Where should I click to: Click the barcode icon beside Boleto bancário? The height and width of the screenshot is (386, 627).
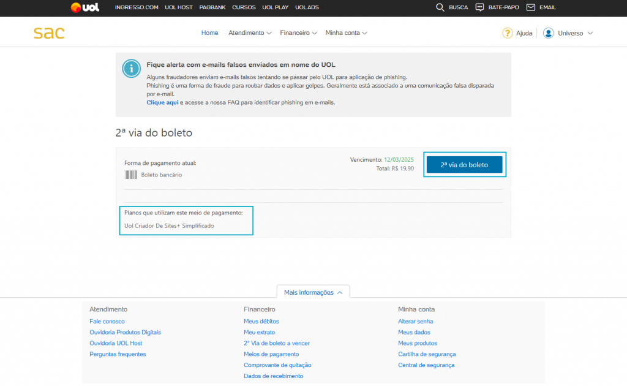131,175
